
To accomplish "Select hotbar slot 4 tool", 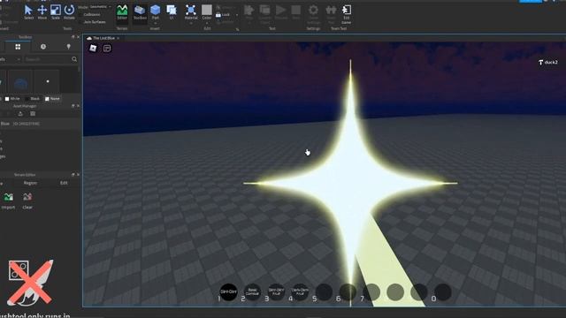I will [x=300, y=292].
